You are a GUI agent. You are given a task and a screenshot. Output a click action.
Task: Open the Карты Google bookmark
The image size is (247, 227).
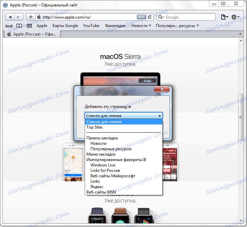[65, 26]
